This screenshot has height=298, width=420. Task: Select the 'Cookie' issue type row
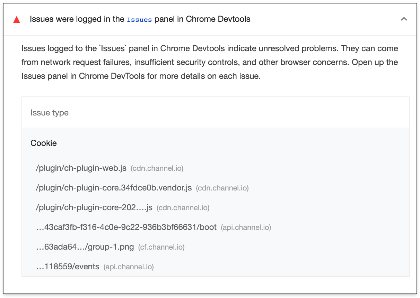click(44, 143)
